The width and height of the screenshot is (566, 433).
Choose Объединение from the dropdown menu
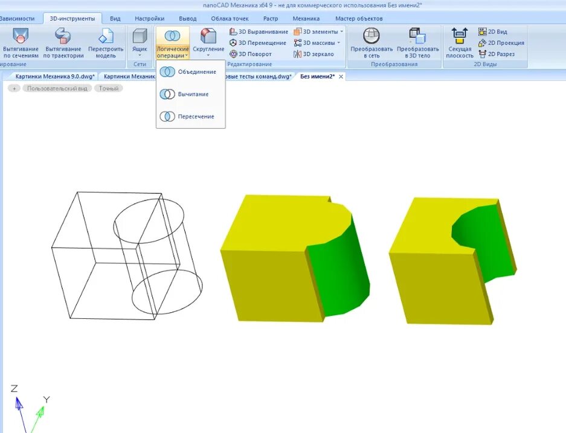(x=191, y=72)
